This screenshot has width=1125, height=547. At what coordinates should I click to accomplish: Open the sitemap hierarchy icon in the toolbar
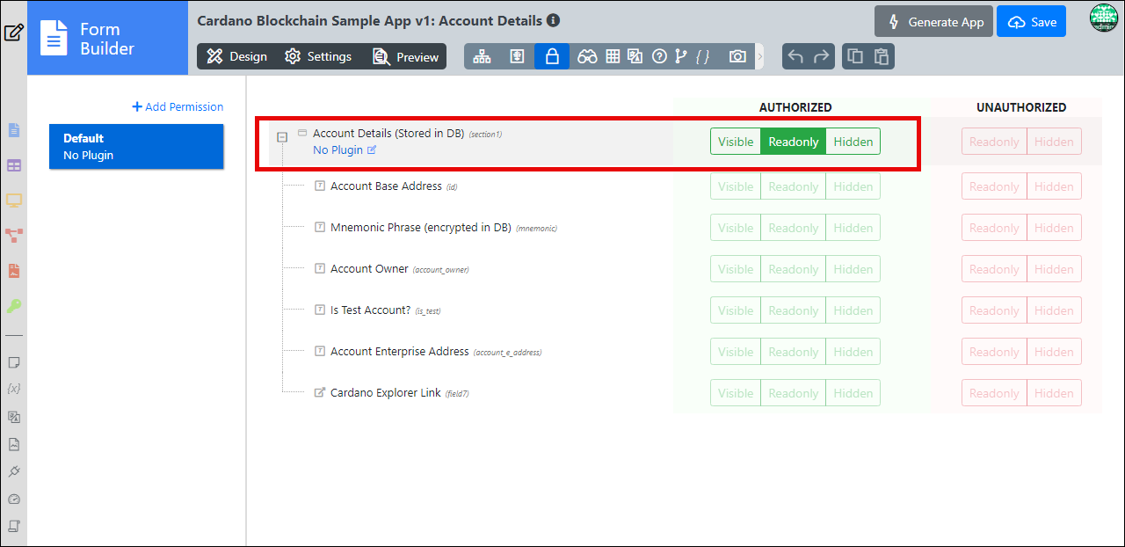482,56
